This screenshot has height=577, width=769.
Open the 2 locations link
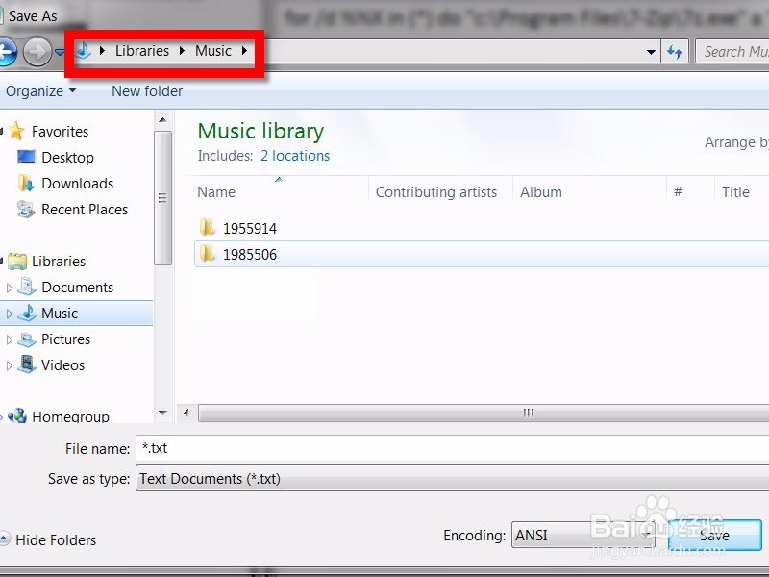[295, 156]
